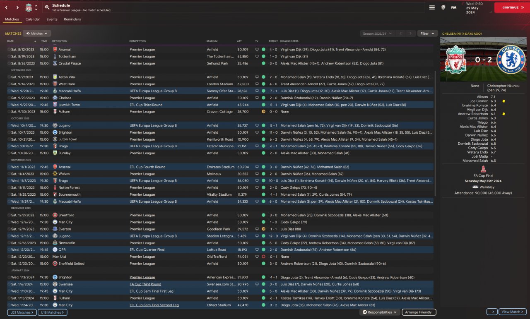Go forward with the right navigation arrow
The height and width of the screenshot is (319, 530).
tap(17, 7)
